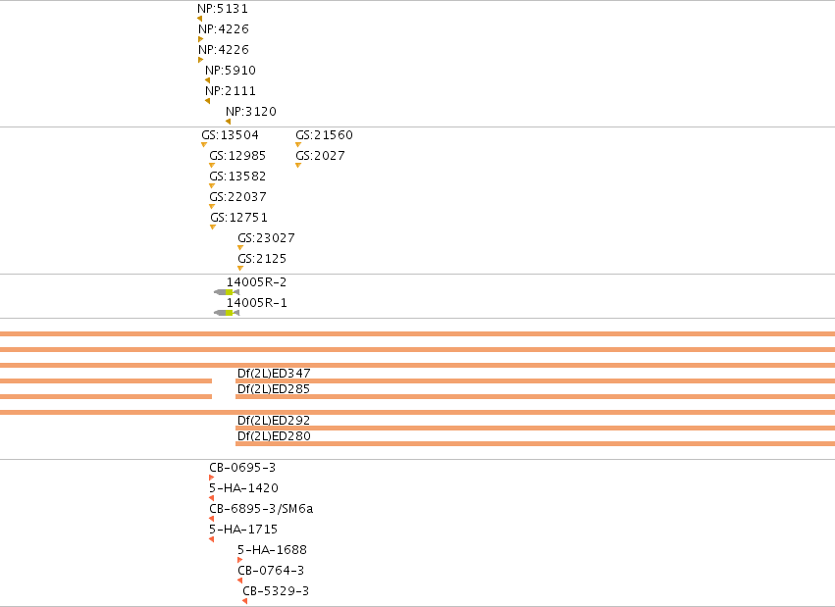Open the 5-HA-1688 label

[x=272, y=550]
